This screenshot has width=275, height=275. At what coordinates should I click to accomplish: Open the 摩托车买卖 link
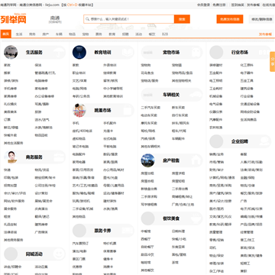(x=149, y=123)
